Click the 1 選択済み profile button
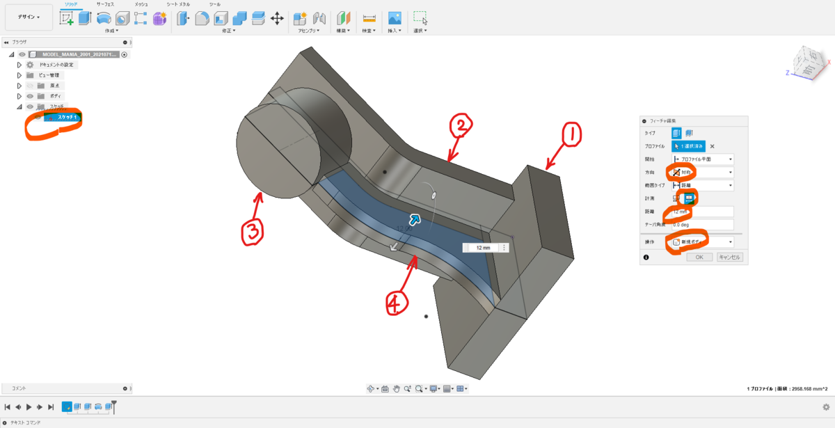This screenshot has width=835, height=428. click(689, 146)
